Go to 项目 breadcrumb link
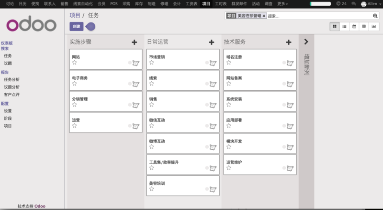The image size is (383, 210). pos(75,15)
